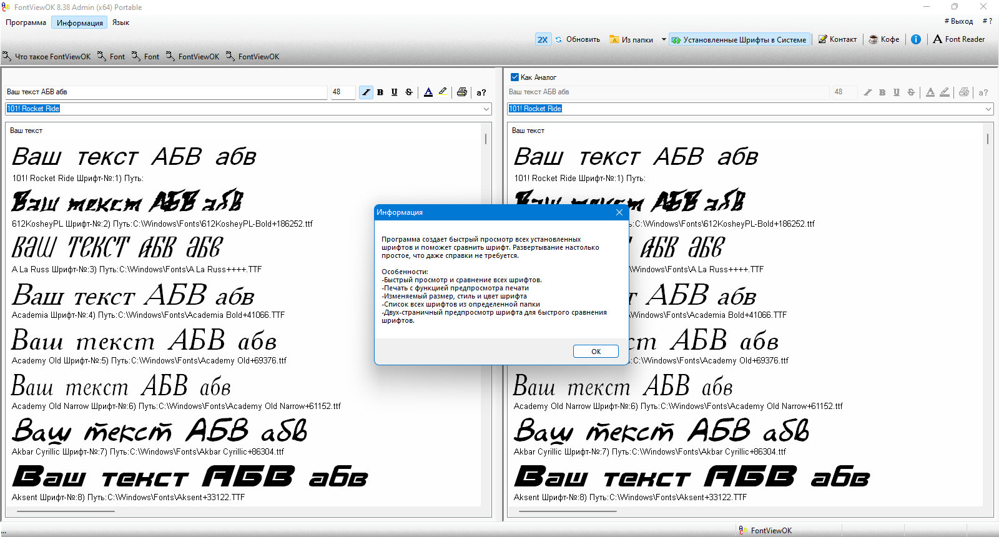Click the 'Ваш текст АБВ абв' input field
999x537 pixels.
pyautogui.click(x=166, y=92)
